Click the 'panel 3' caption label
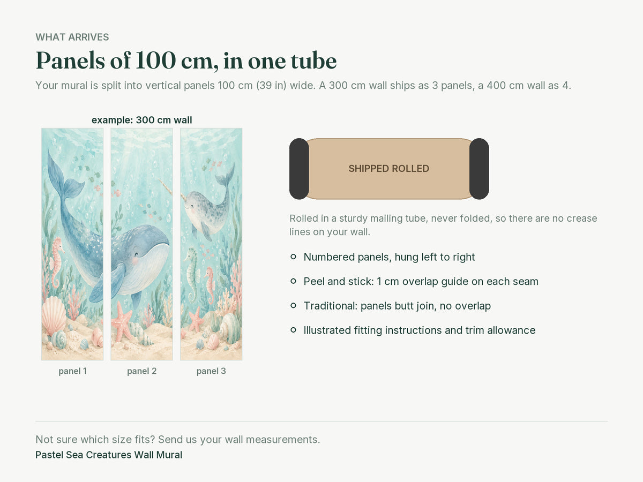 point(211,371)
